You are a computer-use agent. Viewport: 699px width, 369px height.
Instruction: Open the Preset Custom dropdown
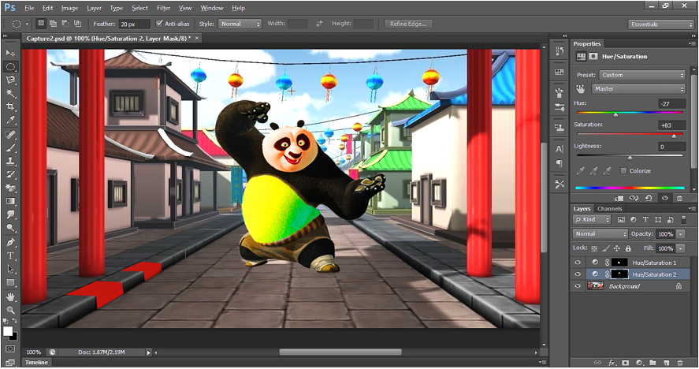point(642,75)
